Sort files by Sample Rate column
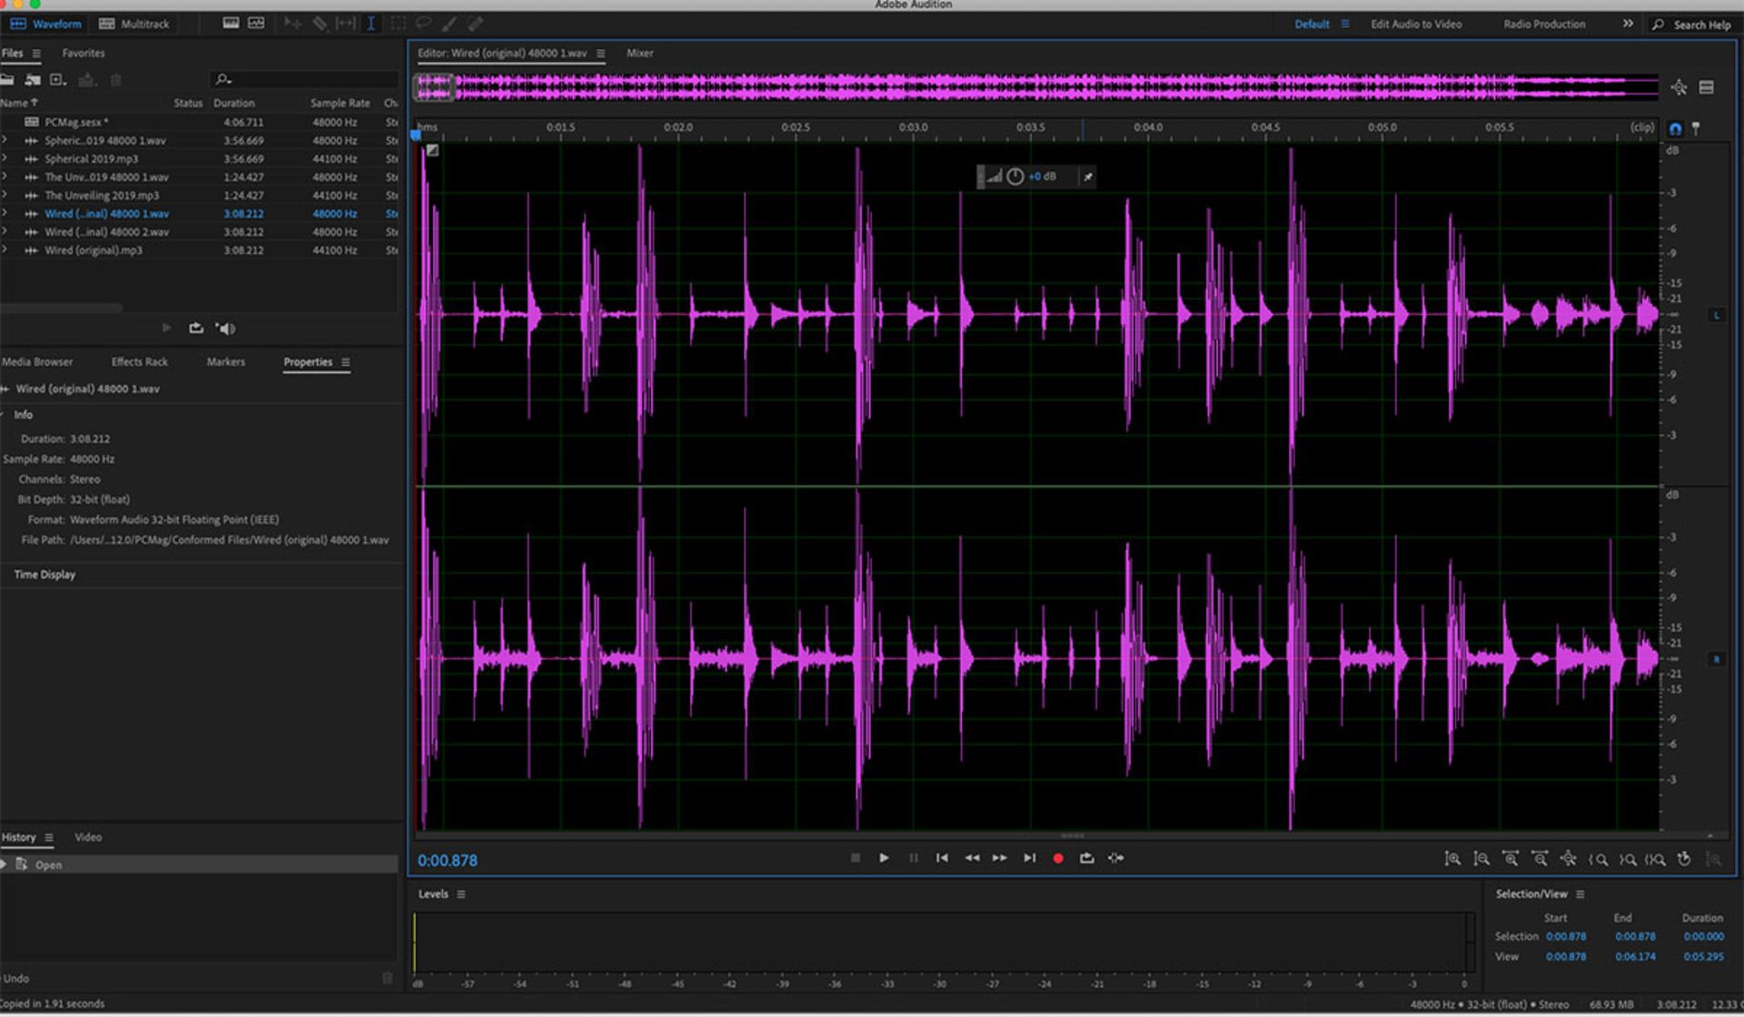Image resolution: width=1744 pixels, height=1017 pixels. (340, 104)
